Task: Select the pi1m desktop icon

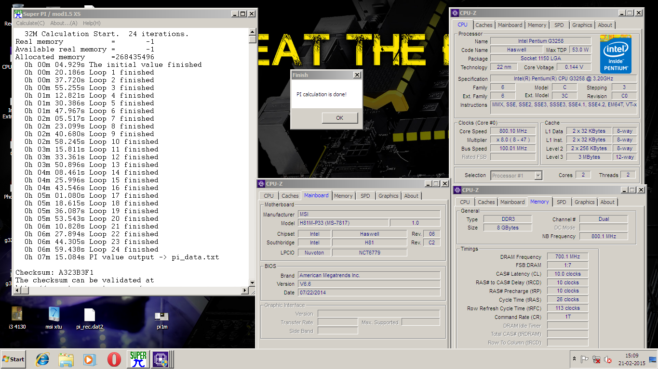Action: (x=162, y=319)
